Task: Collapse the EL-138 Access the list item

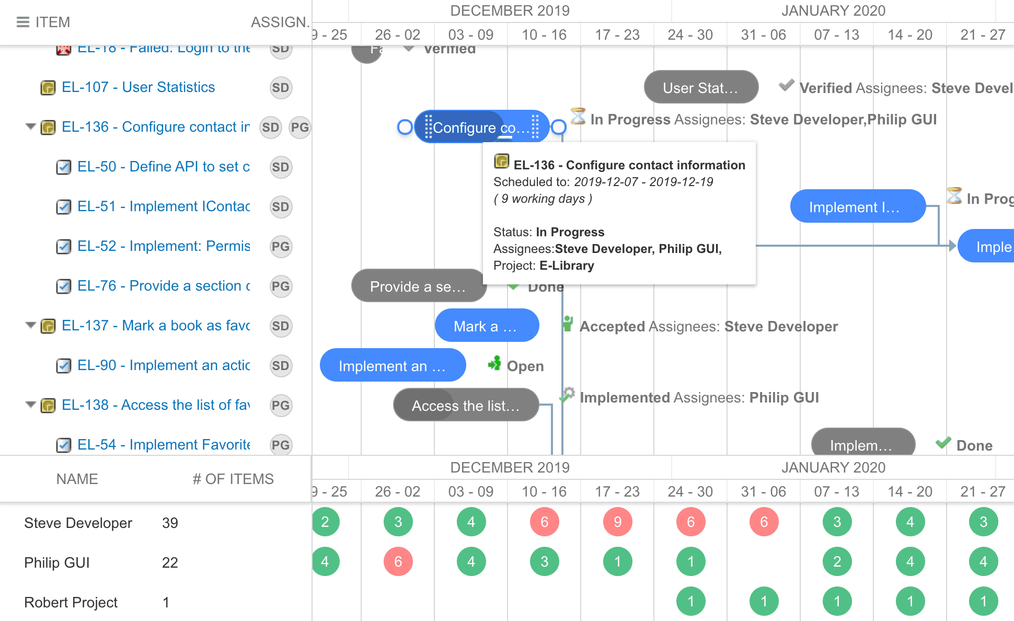Action: (x=31, y=405)
